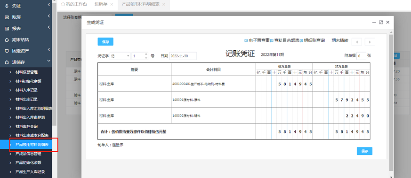
Task: Maximize the 生成凭证 dialog
Action: point(381,23)
